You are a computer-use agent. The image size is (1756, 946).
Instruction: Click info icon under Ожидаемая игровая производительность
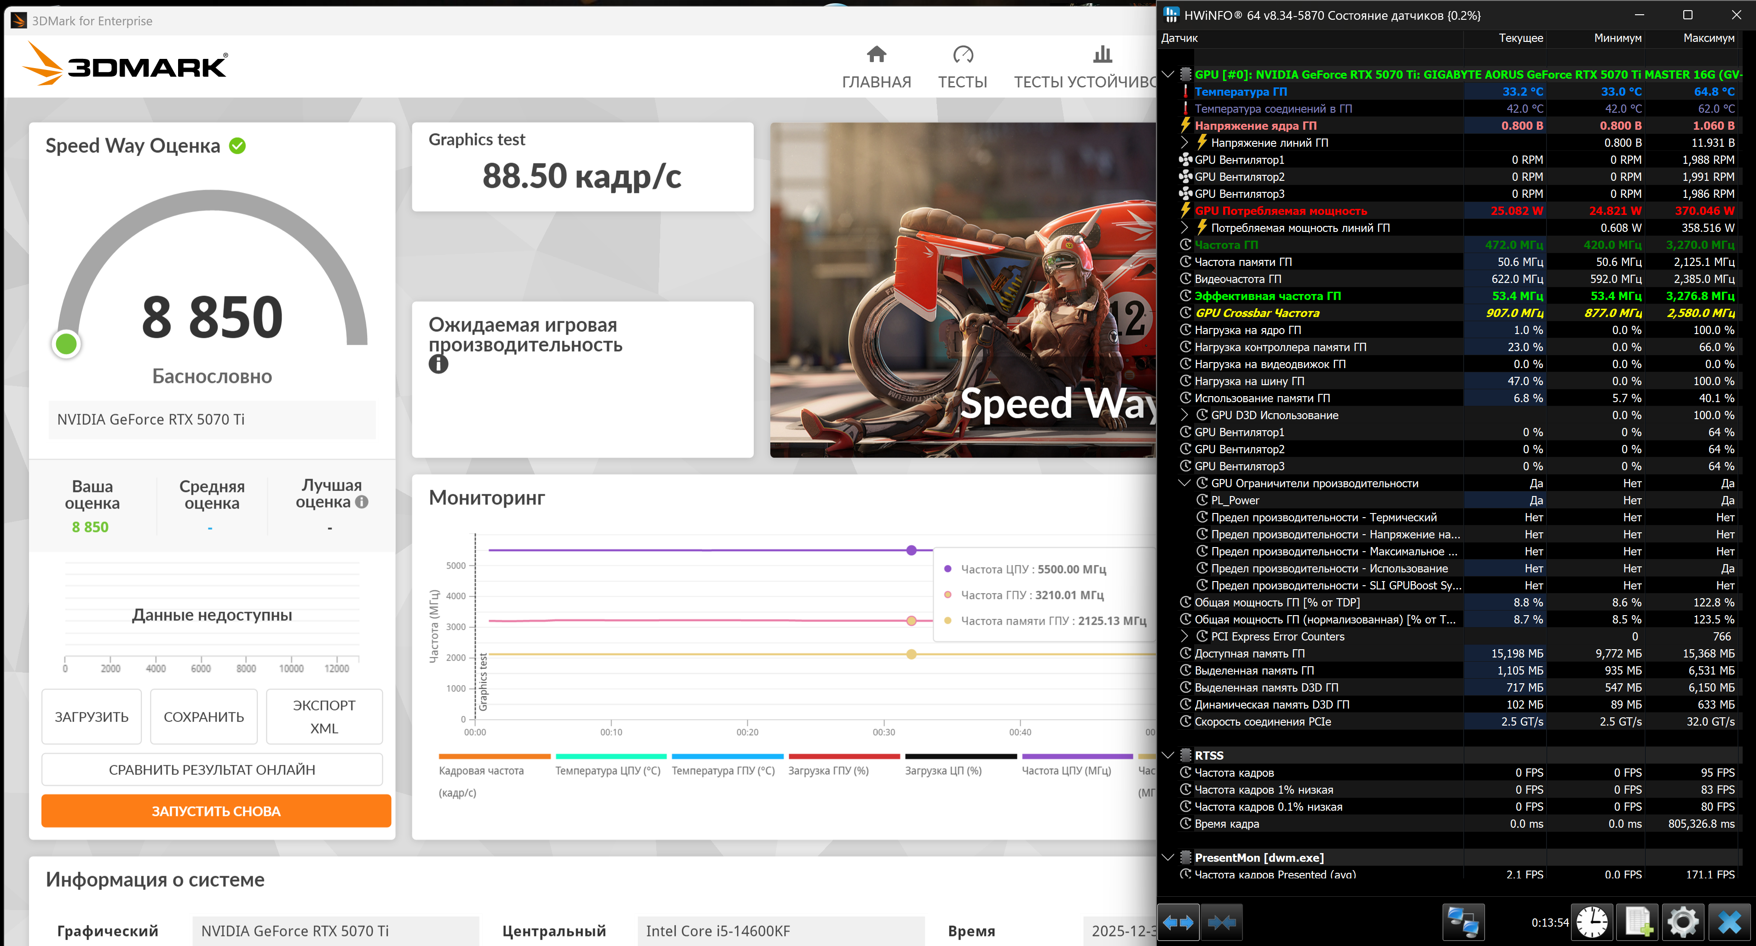(439, 364)
